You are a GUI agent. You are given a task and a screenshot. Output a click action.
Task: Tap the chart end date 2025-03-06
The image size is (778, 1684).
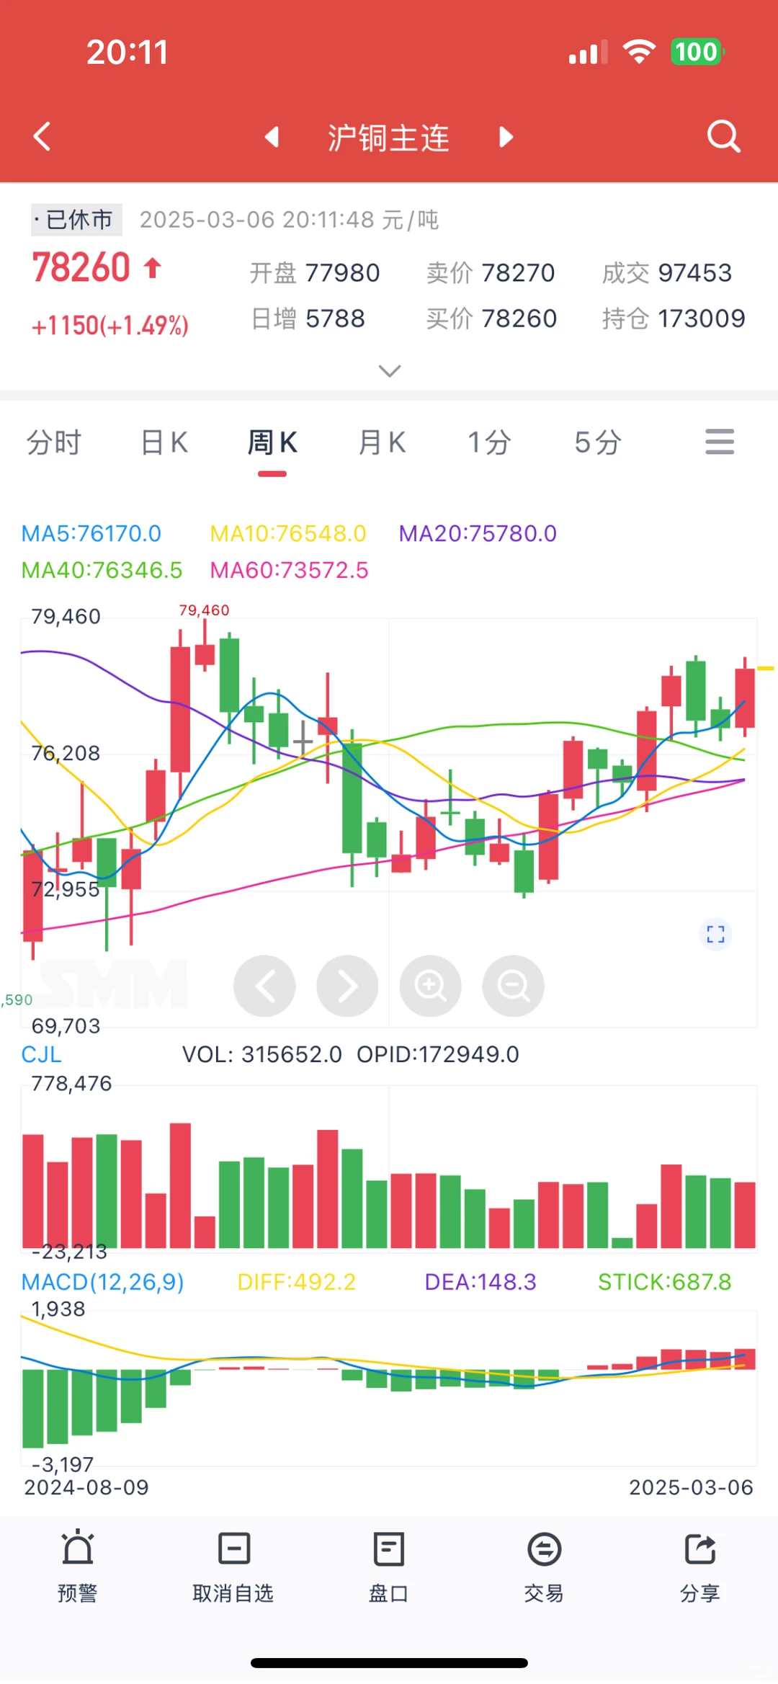692,1487
